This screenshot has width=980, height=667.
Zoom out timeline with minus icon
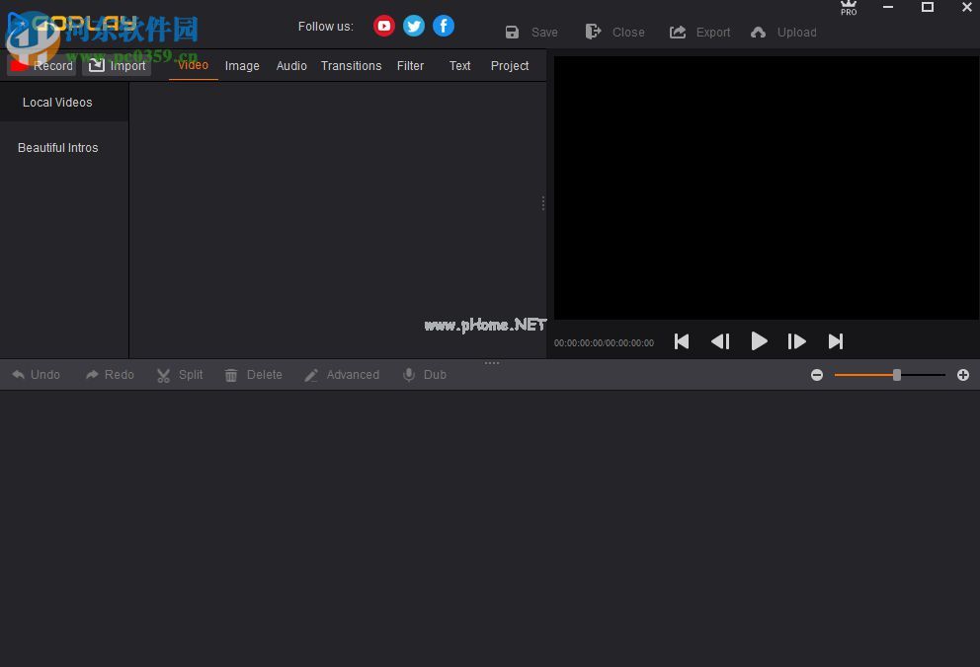click(817, 375)
